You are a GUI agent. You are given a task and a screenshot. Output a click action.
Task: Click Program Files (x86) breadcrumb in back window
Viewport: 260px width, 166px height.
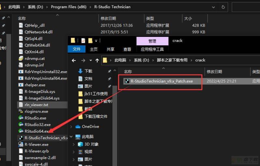point(69,7)
